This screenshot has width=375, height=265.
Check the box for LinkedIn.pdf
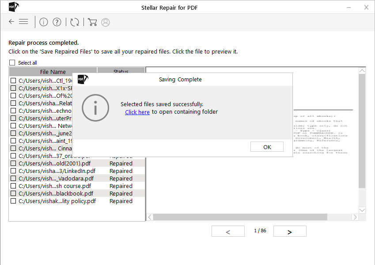coord(13,171)
